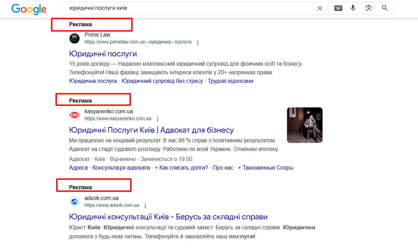The image size is (418, 249).
Task: Click the Реклама label above advok.com.ua
Action: (x=81, y=188)
